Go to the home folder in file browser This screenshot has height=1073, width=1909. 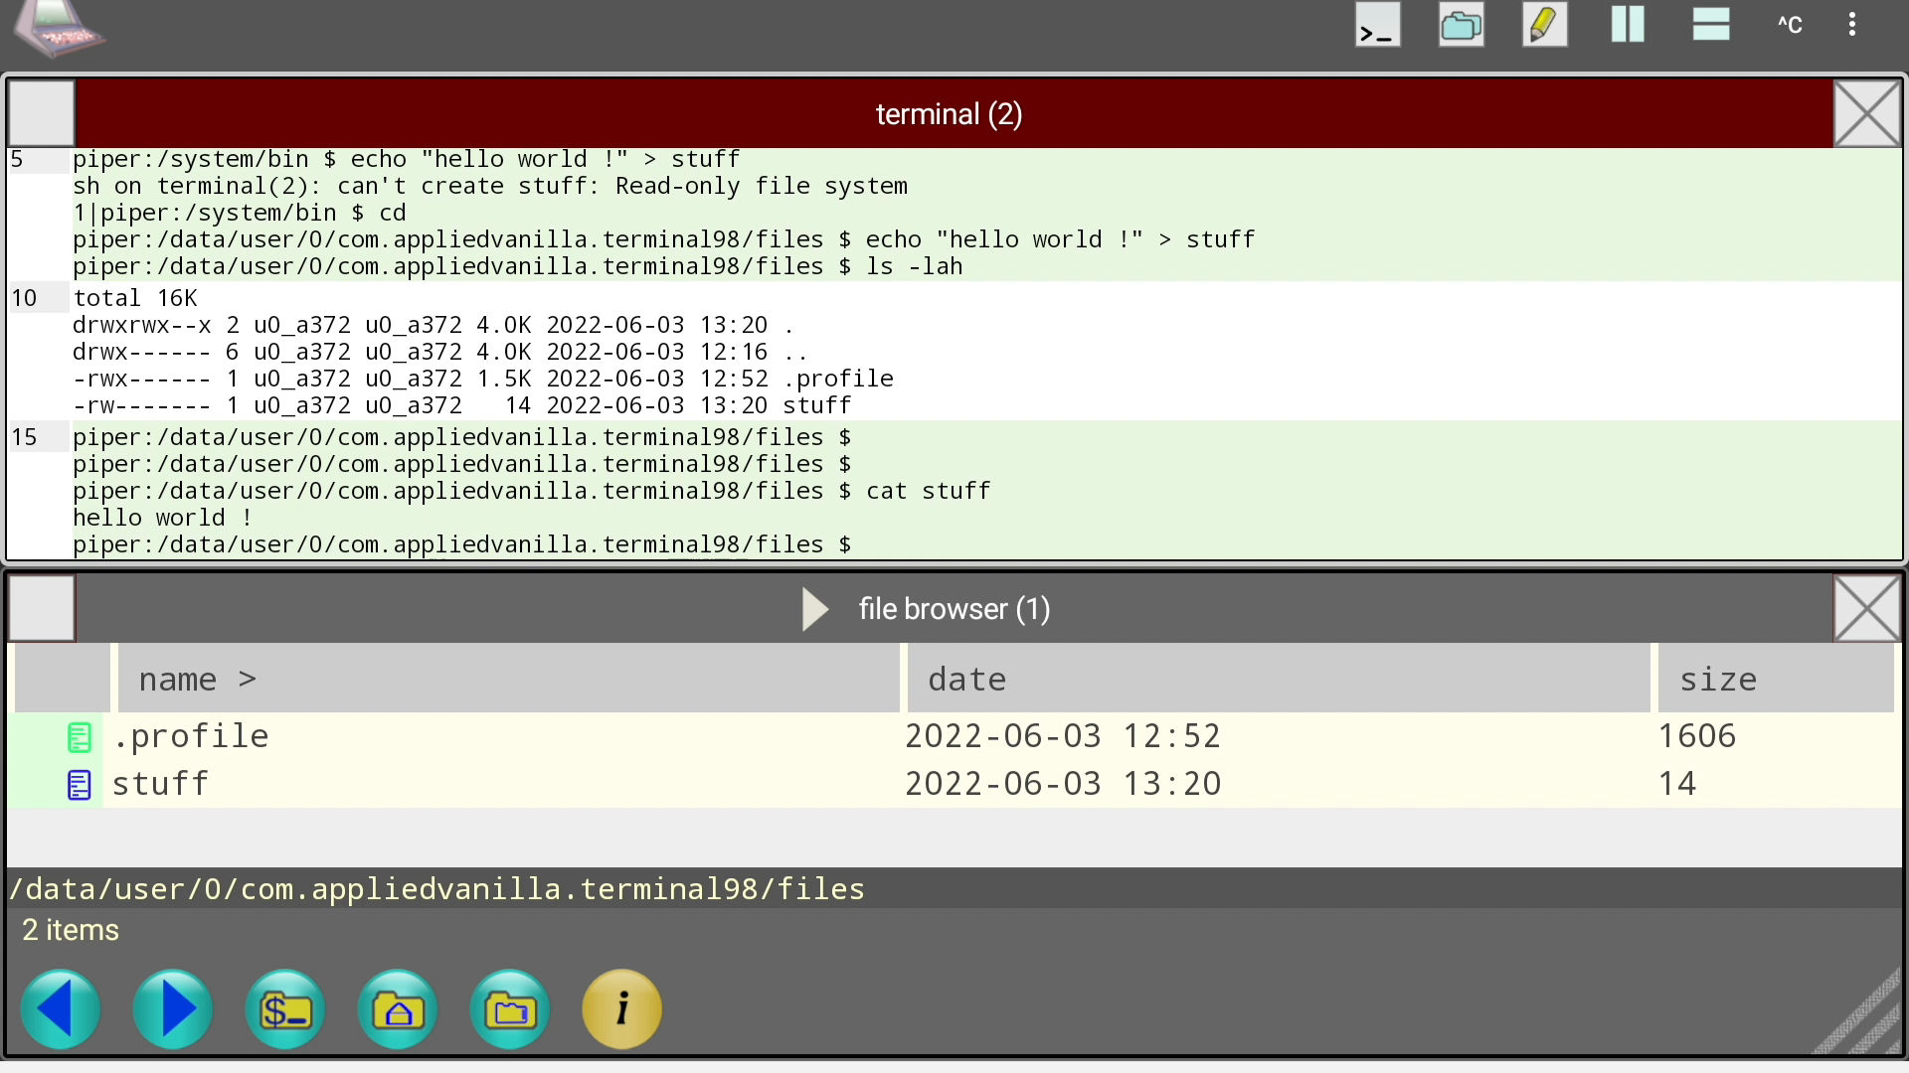pyautogui.click(x=397, y=1008)
